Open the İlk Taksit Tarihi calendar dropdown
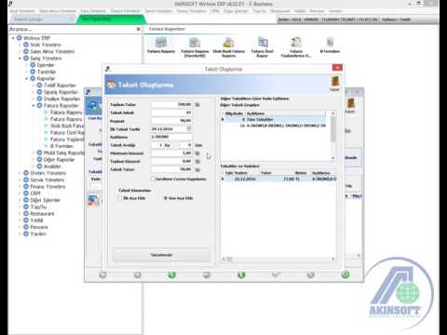This screenshot has height=335, width=447. [x=188, y=128]
